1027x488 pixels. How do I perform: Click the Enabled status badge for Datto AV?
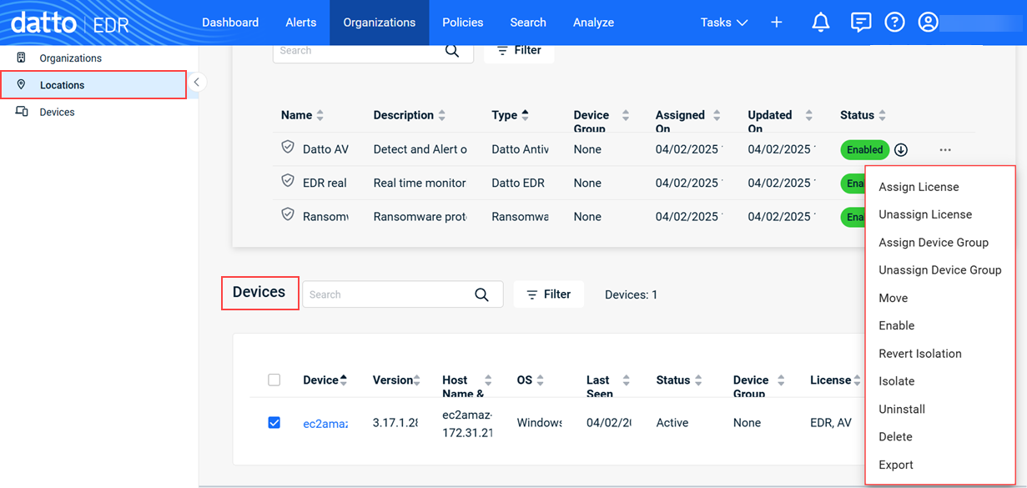[x=864, y=150]
